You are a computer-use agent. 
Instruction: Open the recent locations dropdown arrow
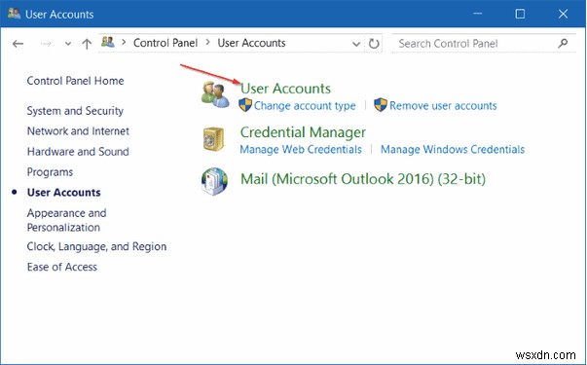[68, 44]
